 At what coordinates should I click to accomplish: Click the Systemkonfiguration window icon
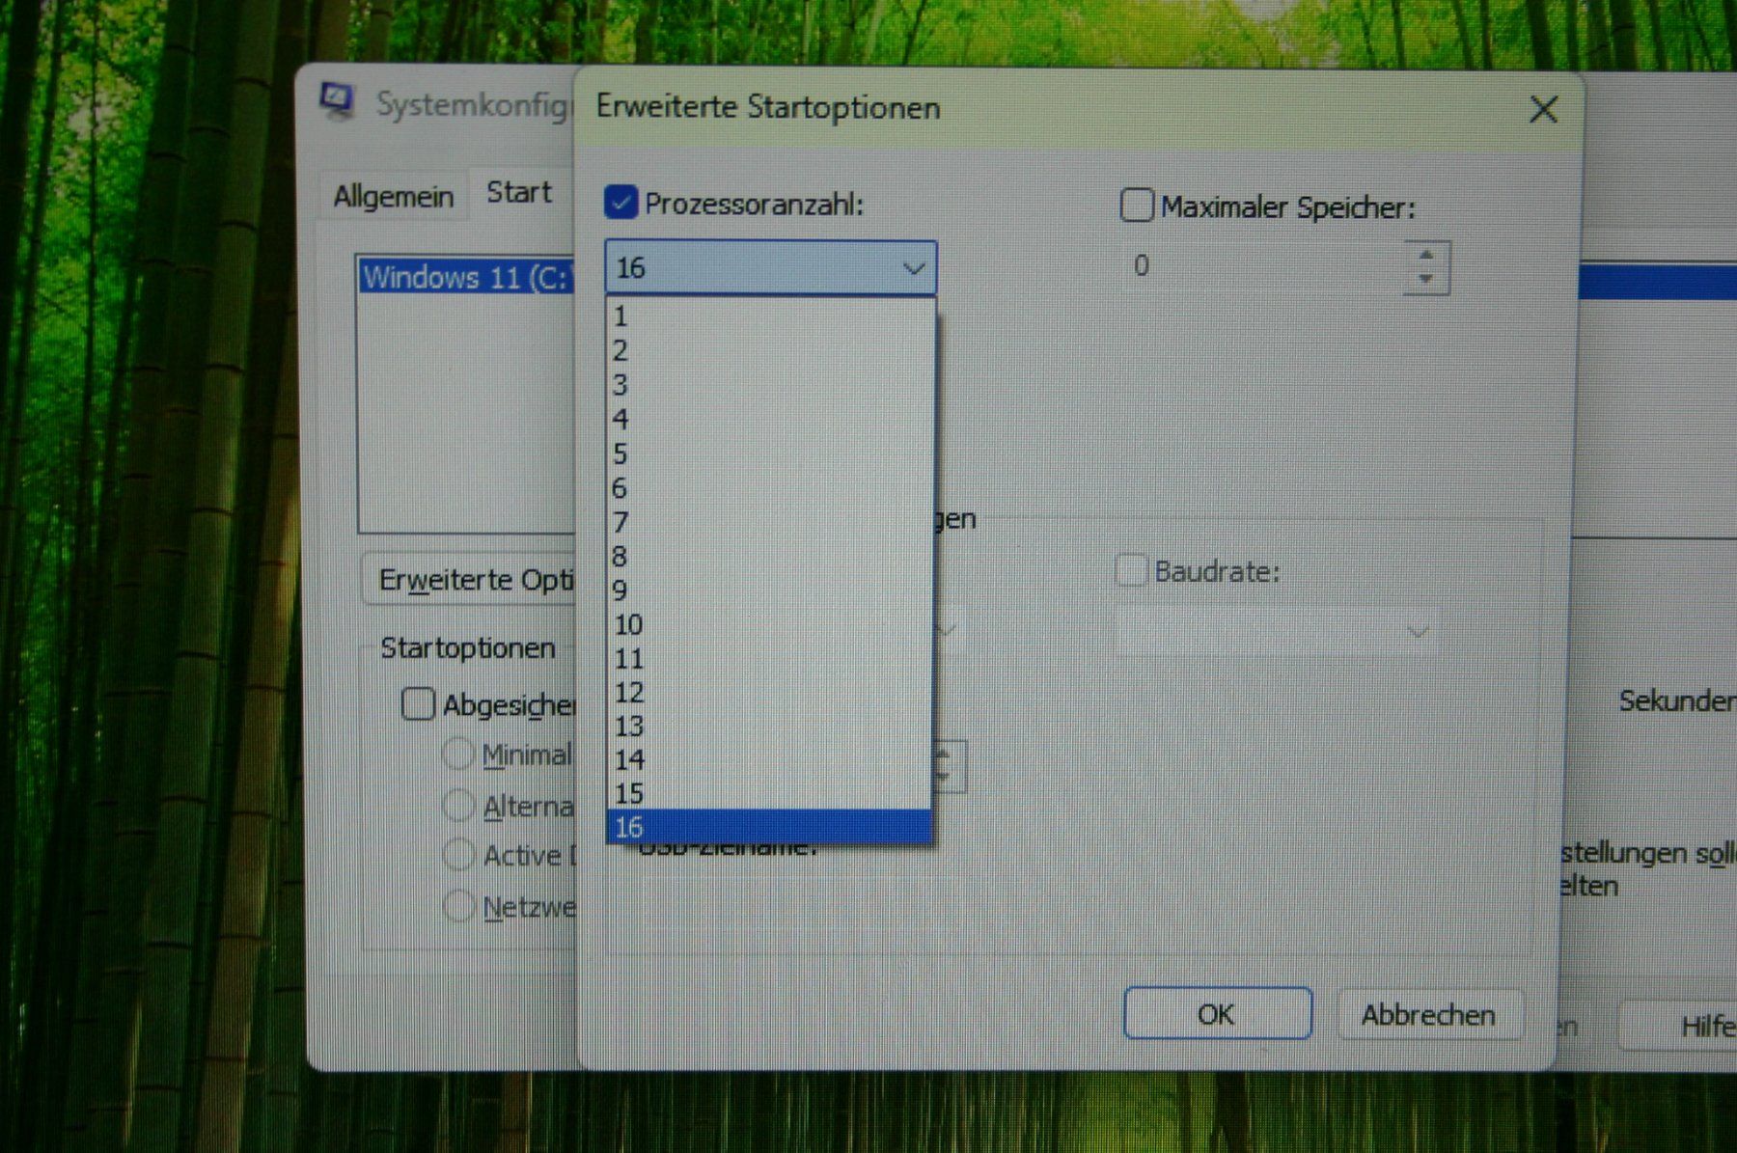338,102
